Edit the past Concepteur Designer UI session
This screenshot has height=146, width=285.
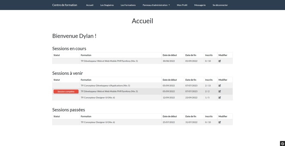220,122
